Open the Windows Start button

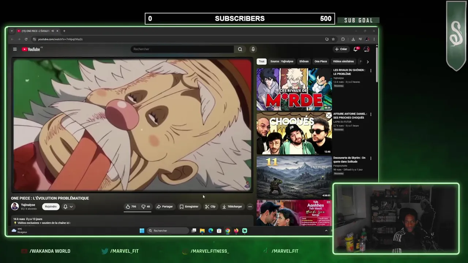pos(142,230)
